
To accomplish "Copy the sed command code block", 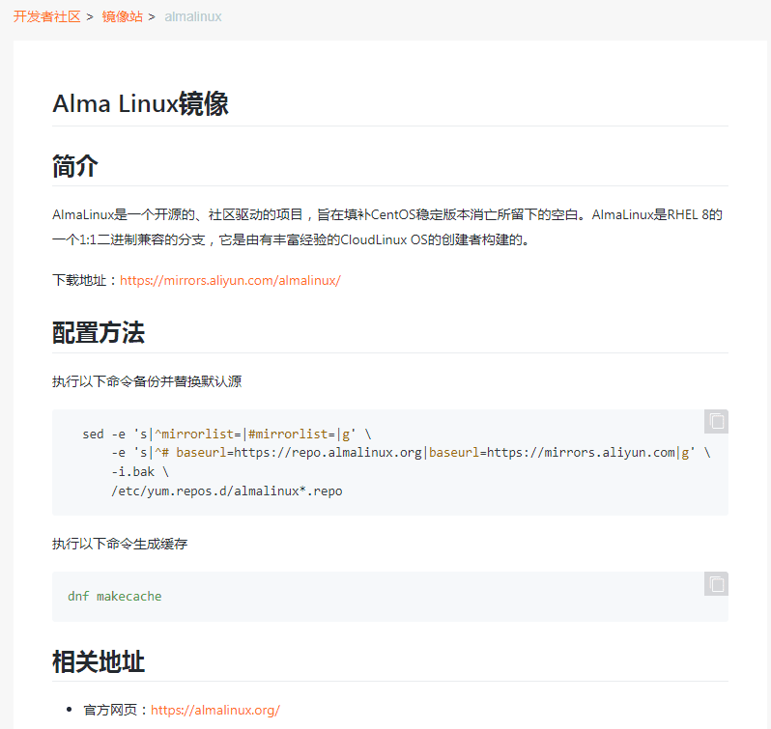I will [716, 422].
